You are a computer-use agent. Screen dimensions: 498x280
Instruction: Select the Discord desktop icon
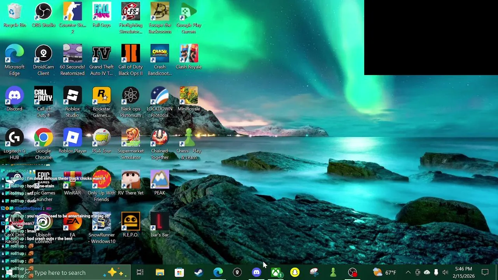(x=14, y=99)
